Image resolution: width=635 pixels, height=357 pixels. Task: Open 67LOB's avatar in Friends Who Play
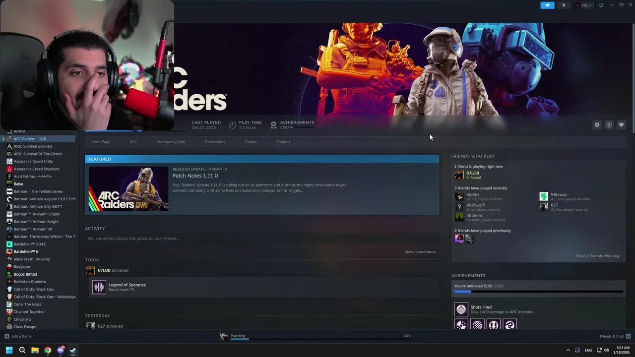[459, 175]
